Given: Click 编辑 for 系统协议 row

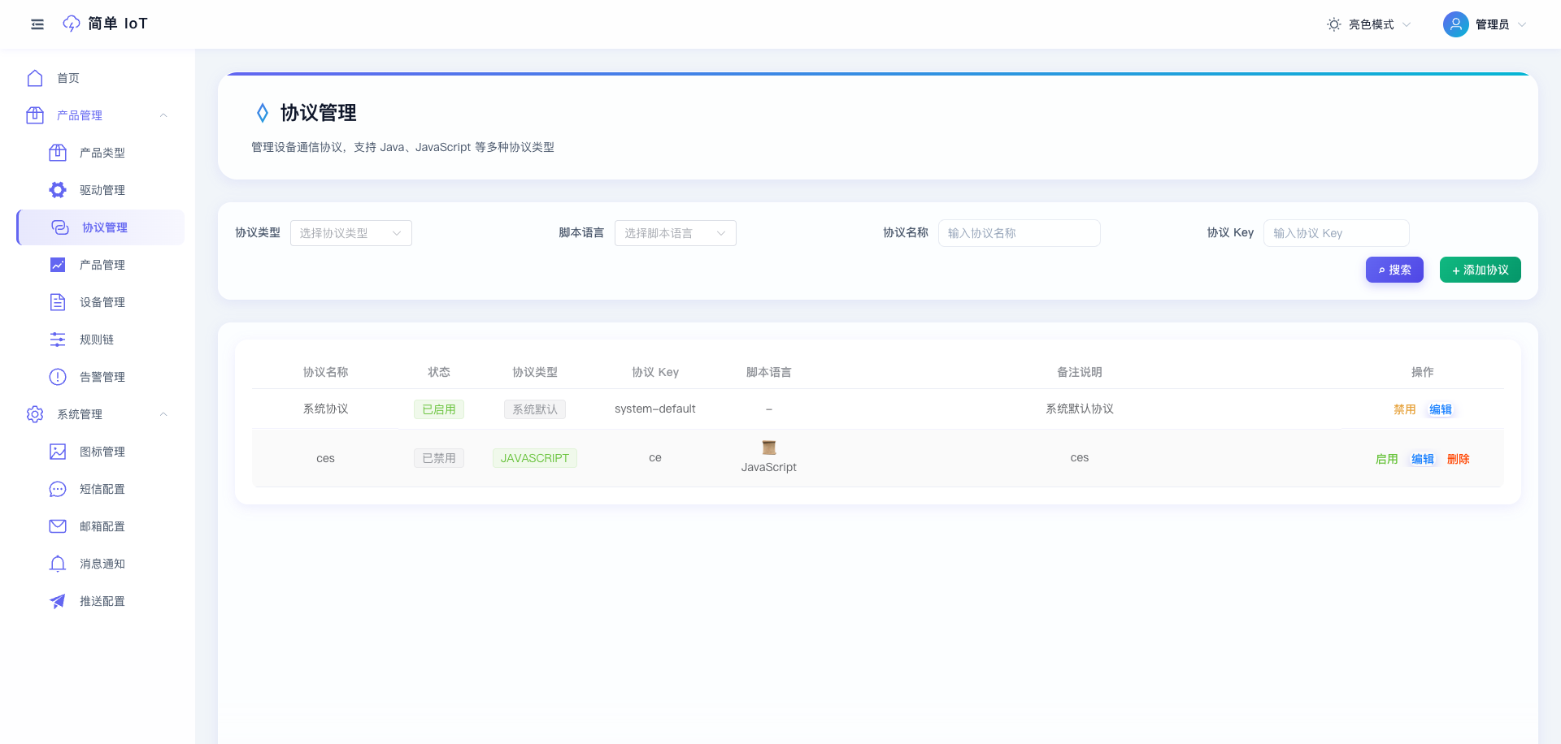Looking at the screenshot, I should pyautogui.click(x=1441, y=409).
